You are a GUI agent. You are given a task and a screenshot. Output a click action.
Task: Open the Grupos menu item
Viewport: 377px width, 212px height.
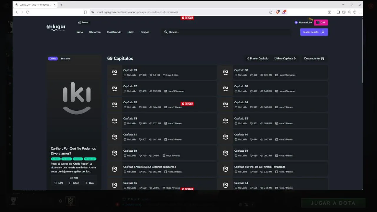[145, 32]
